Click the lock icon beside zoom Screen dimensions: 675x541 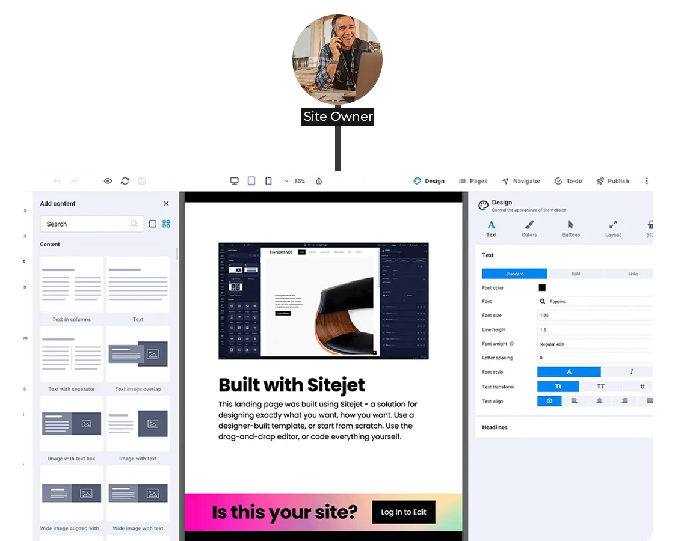point(319,181)
